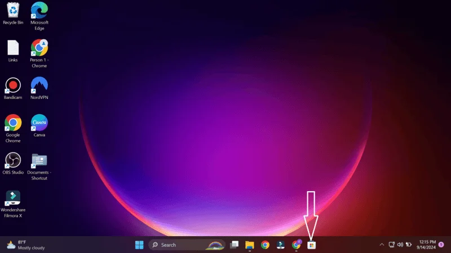Open the Recycle Bin desktop icon
The width and height of the screenshot is (451, 253).
tap(12, 11)
